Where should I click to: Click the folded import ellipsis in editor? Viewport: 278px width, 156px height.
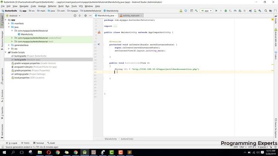pos(115,26)
